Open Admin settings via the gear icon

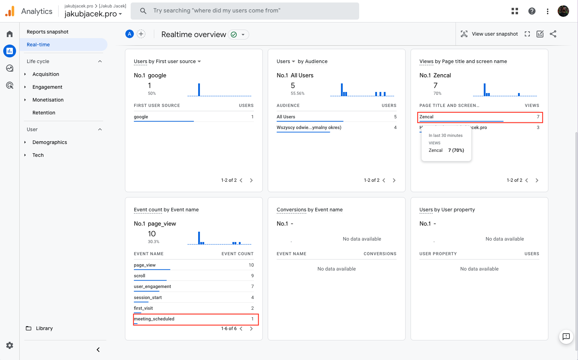coord(9,345)
